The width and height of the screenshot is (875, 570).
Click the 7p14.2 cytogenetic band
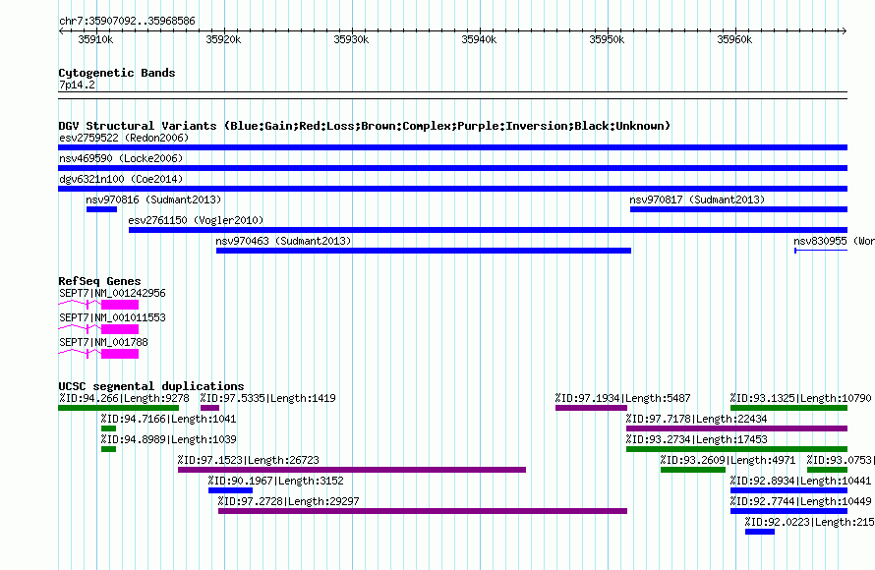click(452, 95)
